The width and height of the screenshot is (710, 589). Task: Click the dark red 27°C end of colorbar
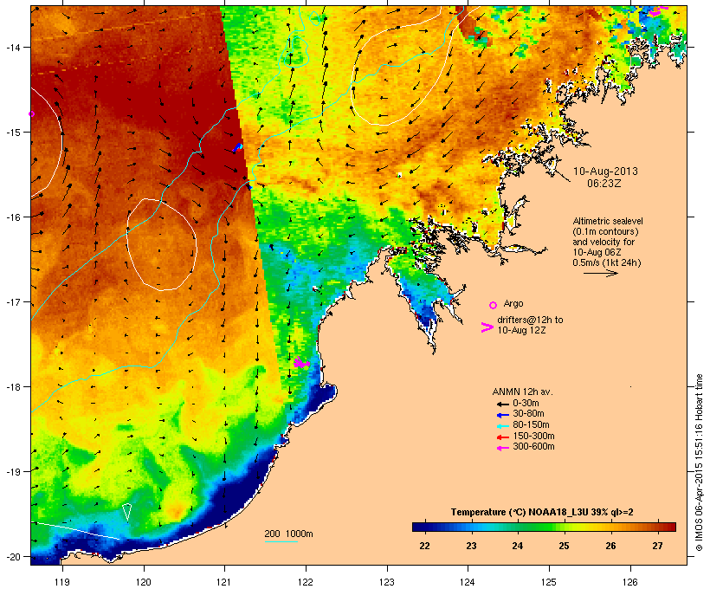coord(668,527)
